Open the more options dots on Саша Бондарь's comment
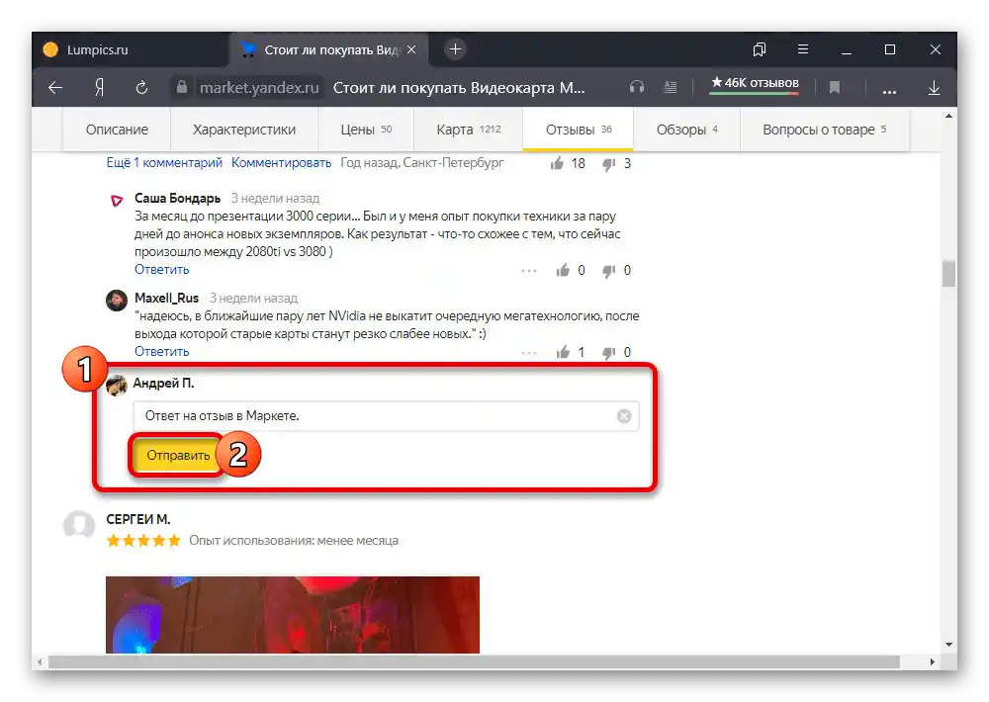This screenshot has height=702, width=989. click(x=529, y=271)
